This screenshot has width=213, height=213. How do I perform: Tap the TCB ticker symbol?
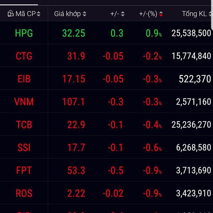point(24,125)
